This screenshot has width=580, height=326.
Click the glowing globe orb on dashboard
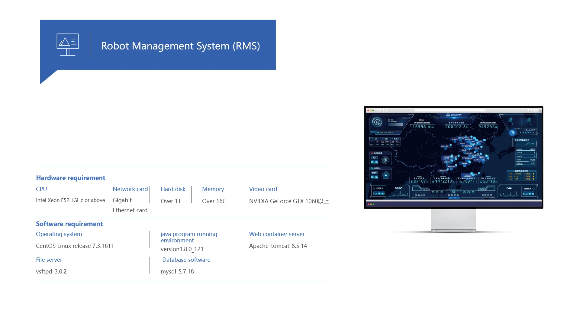(512, 133)
